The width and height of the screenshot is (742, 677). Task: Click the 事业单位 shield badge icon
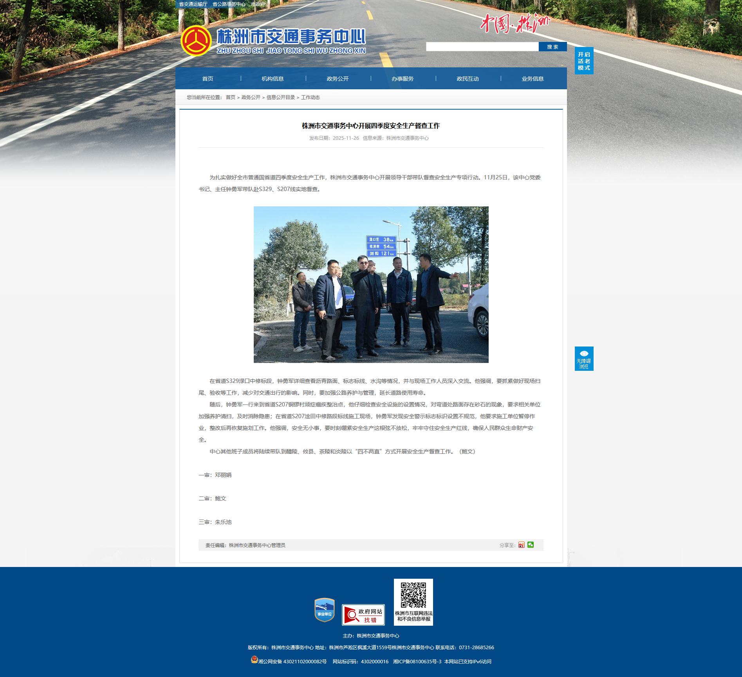pyautogui.click(x=324, y=610)
